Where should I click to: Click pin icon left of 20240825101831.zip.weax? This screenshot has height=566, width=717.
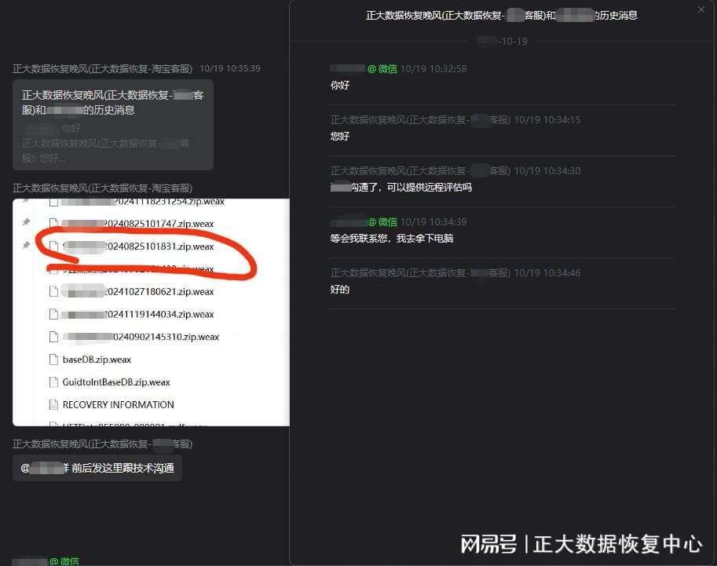(26, 246)
